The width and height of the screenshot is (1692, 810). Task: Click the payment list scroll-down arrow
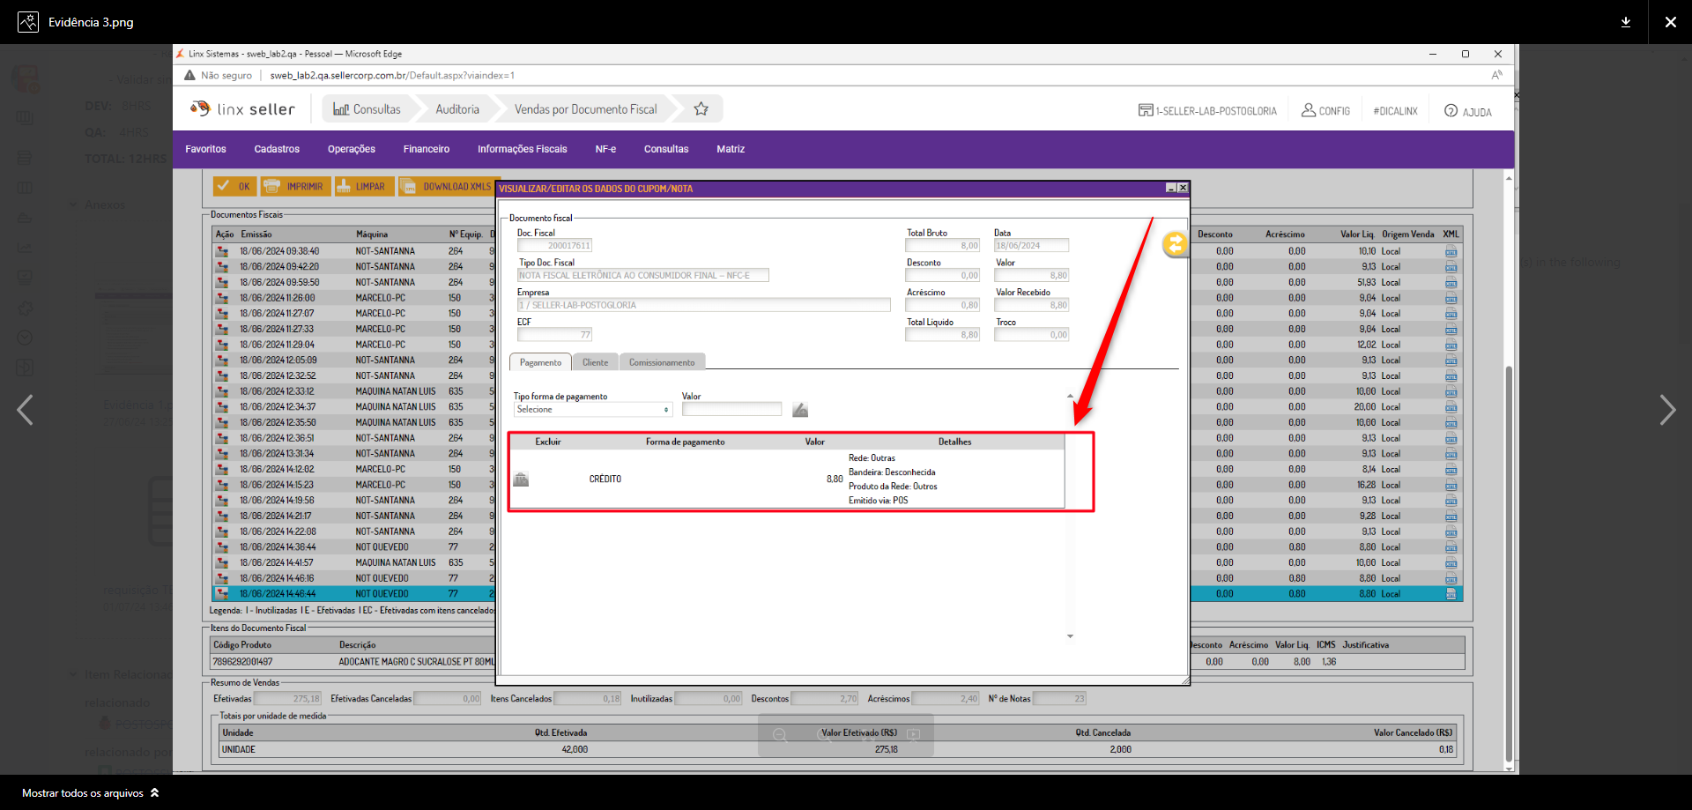(x=1070, y=636)
